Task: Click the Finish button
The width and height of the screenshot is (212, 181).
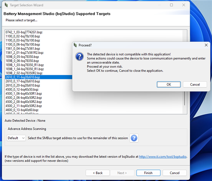Action: coord(148,173)
